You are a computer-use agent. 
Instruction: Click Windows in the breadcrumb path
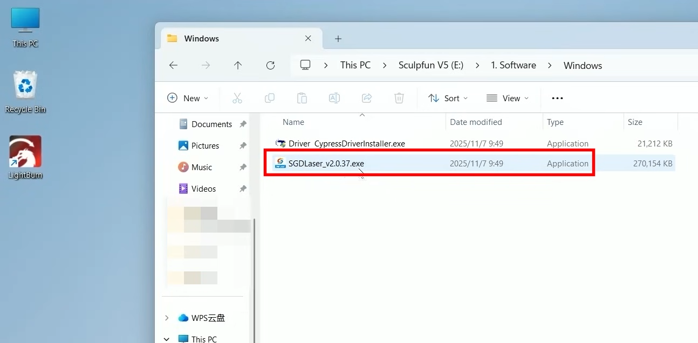[x=583, y=66]
